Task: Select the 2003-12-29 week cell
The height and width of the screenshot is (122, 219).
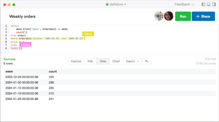Action: tap(22, 77)
